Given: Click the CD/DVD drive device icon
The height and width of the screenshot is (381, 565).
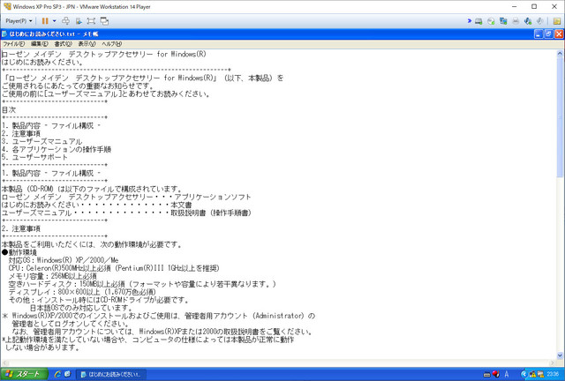Looking at the screenshot, I should tap(491, 21).
